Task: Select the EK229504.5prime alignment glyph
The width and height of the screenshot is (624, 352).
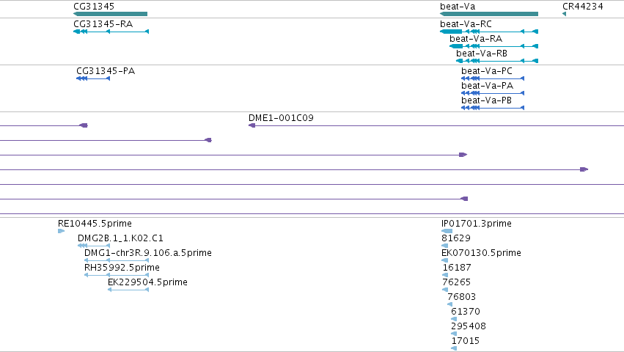Action: [x=128, y=290]
